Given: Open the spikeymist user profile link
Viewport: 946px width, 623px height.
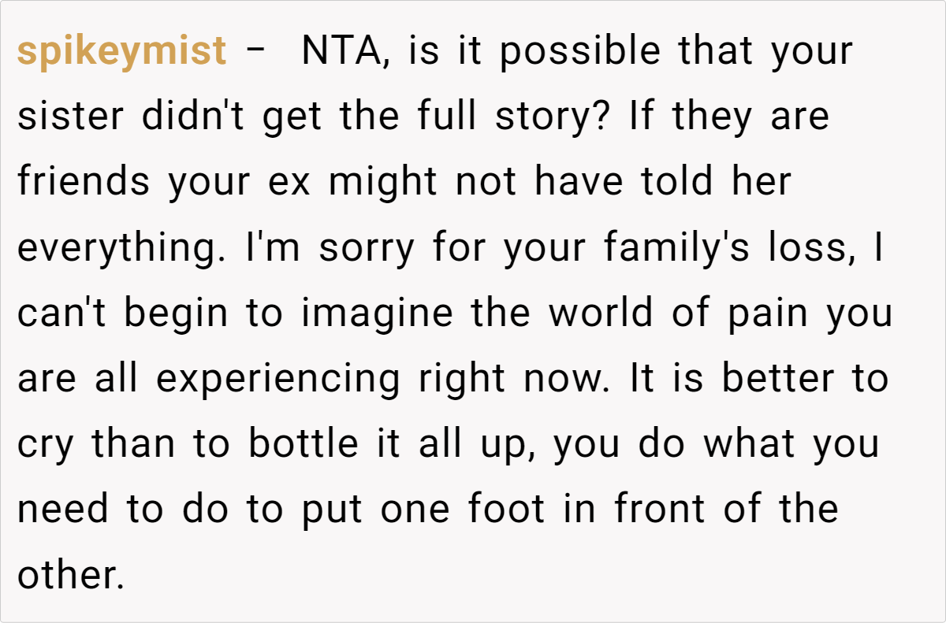Looking at the screenshot, I should (121, 52).
